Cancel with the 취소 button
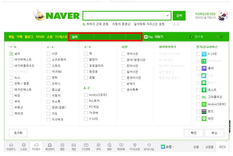The image size is (233, 156). tap(214, 133)
